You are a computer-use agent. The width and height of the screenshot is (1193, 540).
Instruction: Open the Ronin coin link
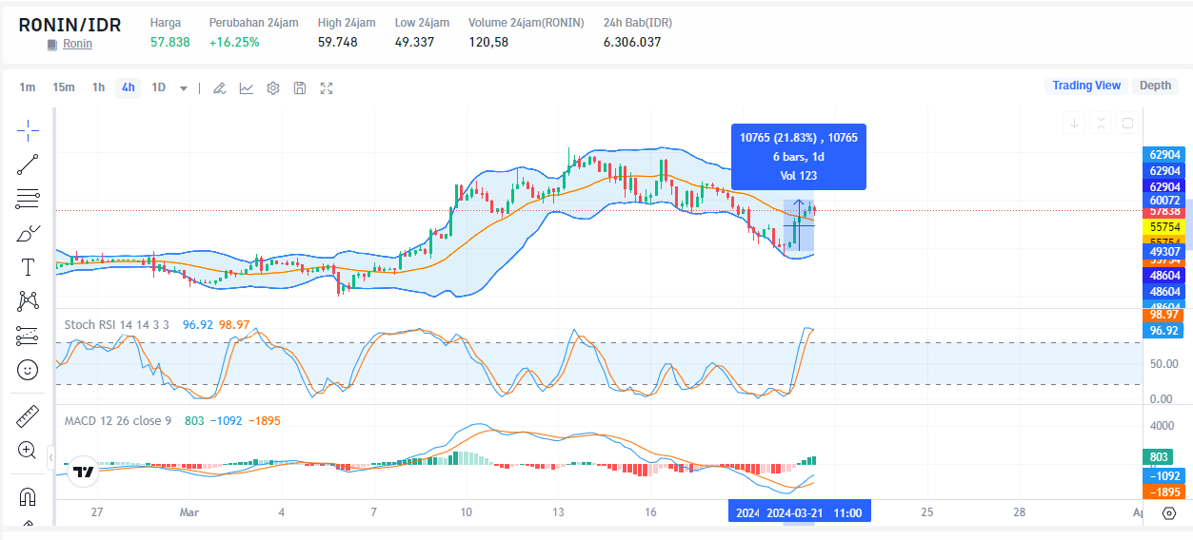[77, 44]
